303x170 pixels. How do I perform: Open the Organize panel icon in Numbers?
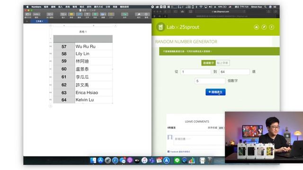click(146, 14)
